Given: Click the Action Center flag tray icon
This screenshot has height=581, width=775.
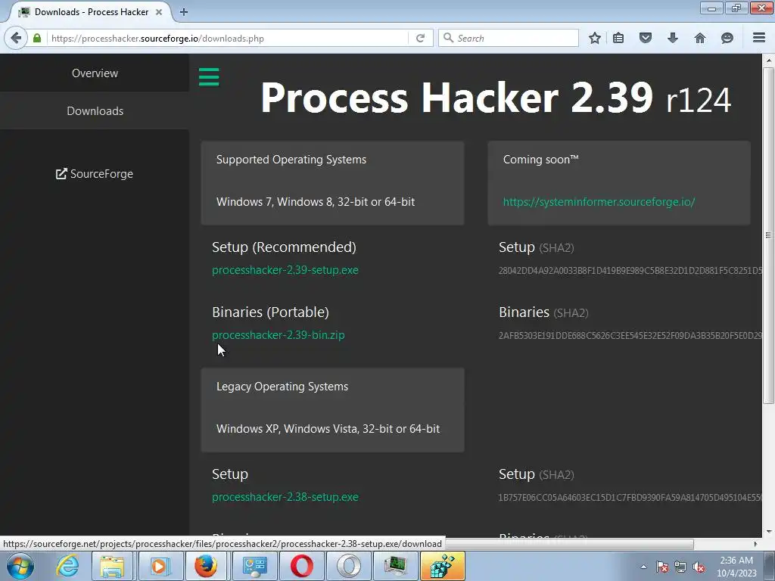Looking at the screenshot, I should pyautogui.click(x=662, y=567).
